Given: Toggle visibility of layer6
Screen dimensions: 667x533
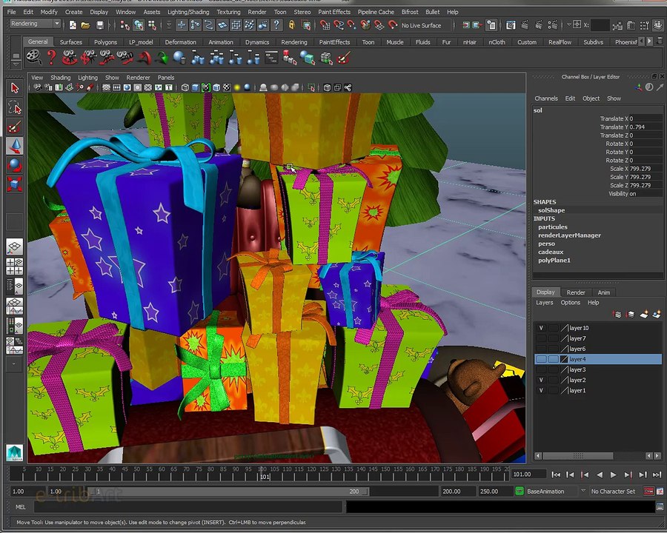Looking at the screenshot, I should click(x=541, y=349).
